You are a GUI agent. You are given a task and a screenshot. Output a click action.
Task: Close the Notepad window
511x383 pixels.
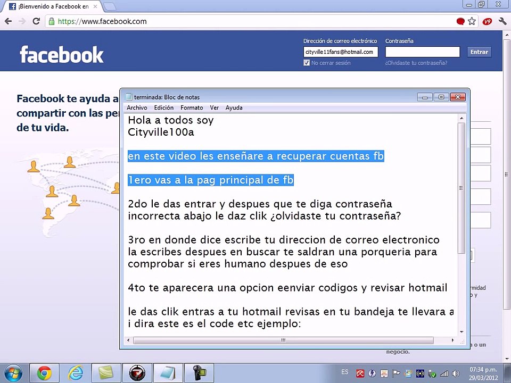pyautogui.click(x=458, y=97)
